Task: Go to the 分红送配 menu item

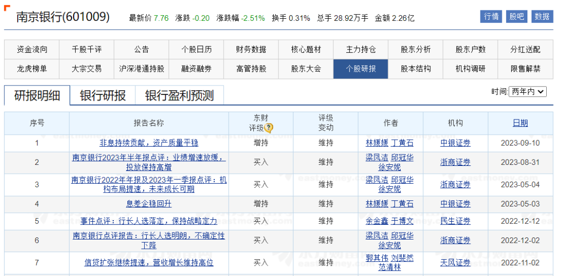Action: pos(525,50)
